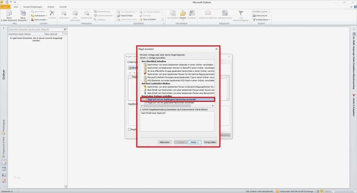Screen dimensions: 357x193
Task: Select template 'RSS-Elemente von einem bestimmten RSS-Feed'
Action: (178, 81)
